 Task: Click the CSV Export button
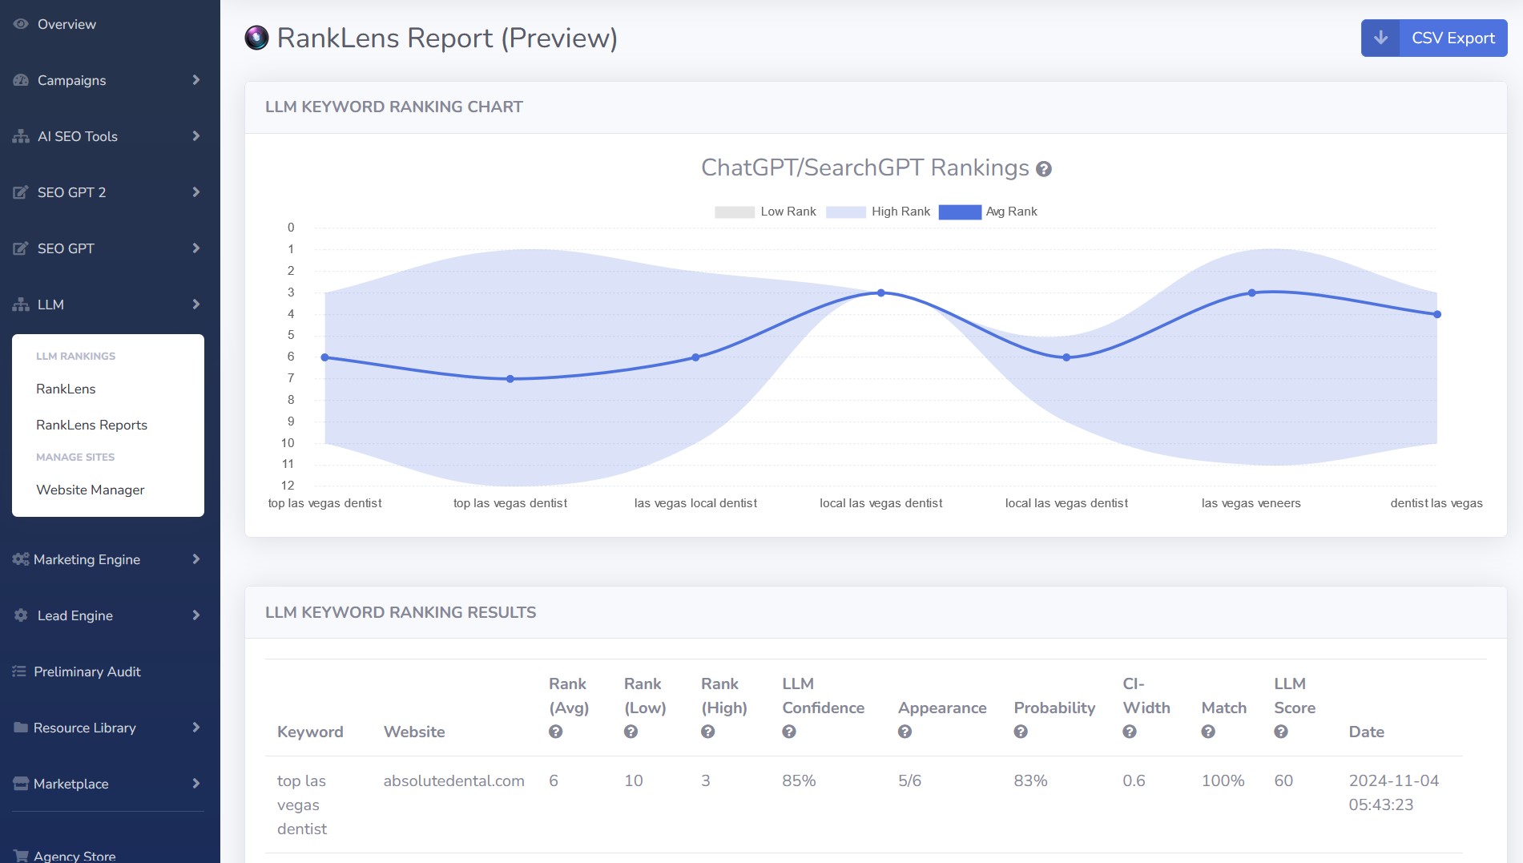1434,38
